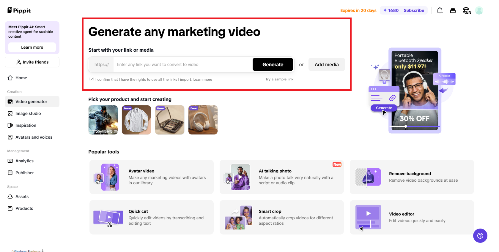Click the Image studio icon

[x=10, y=113]
